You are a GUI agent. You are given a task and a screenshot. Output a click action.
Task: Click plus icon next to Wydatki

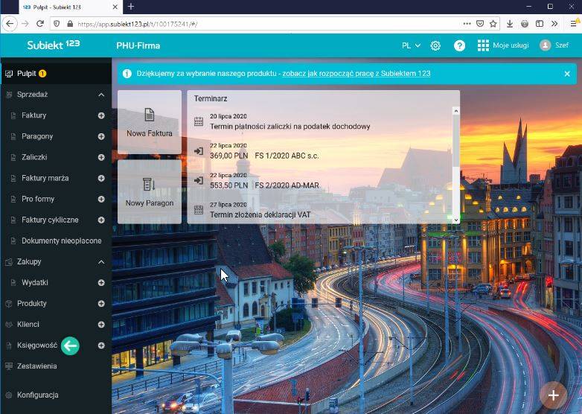coord(101,282)
